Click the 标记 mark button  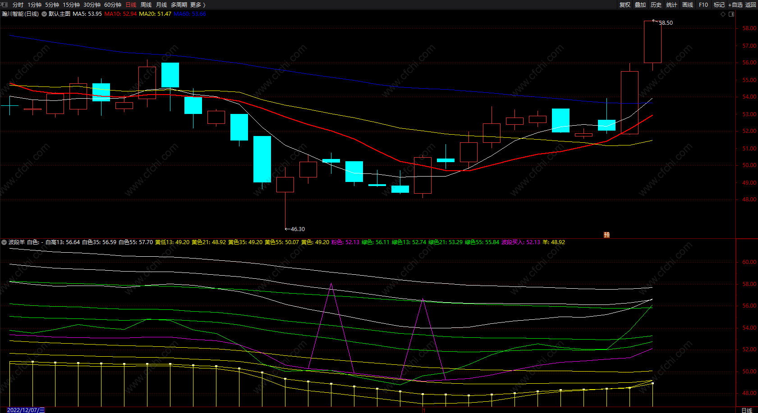point(719,5)
